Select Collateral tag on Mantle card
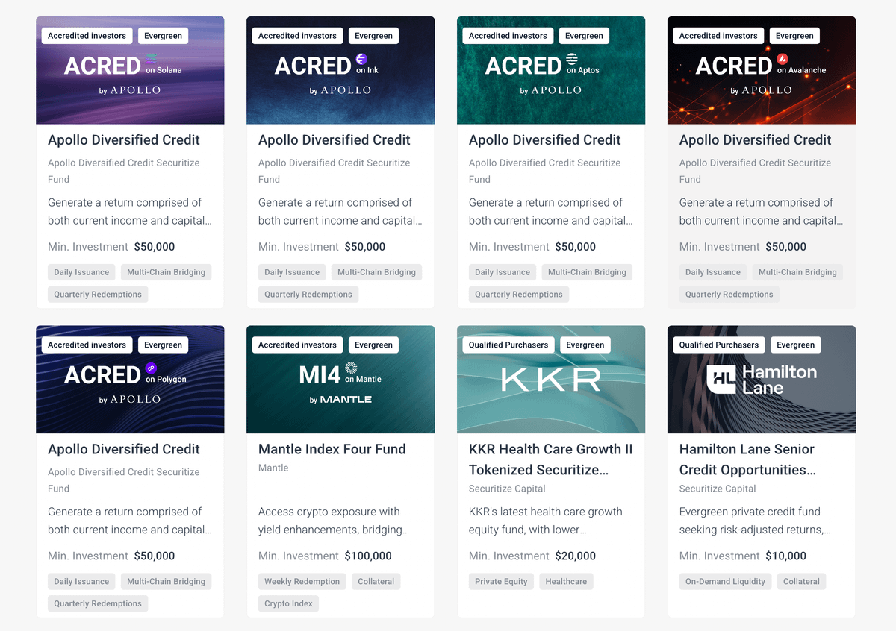The width and height of the screenshot is (896, 631). [376, 581]
